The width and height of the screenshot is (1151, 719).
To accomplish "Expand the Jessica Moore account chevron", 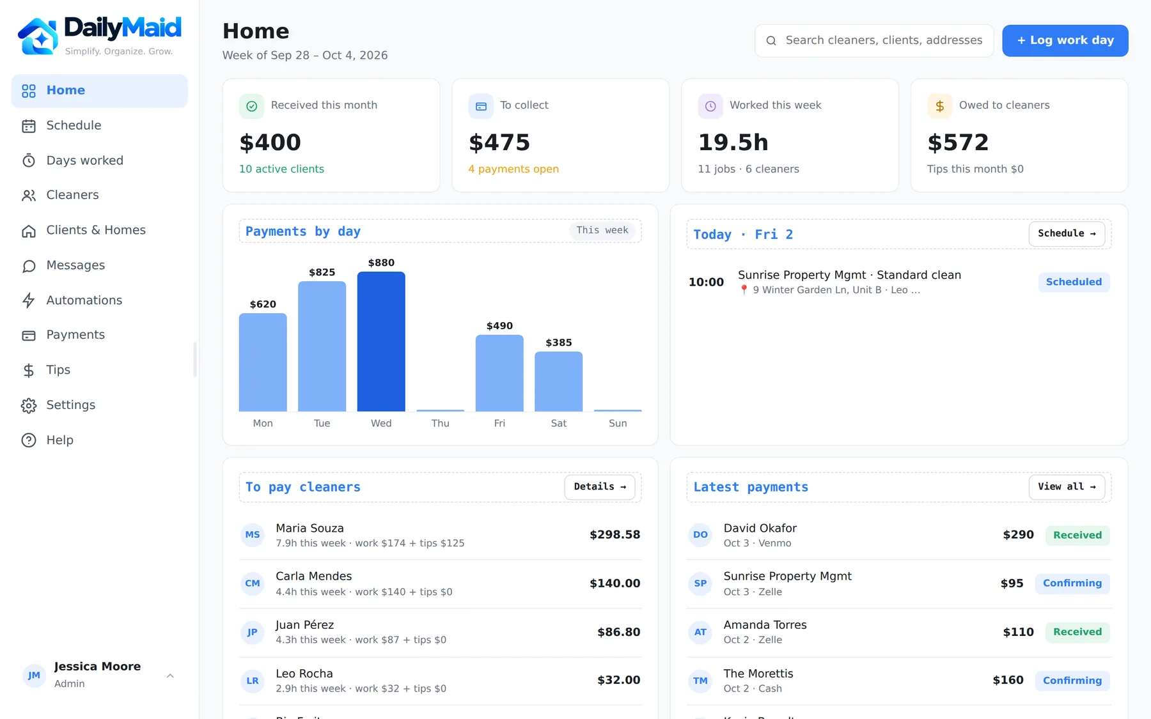I will pyautogui.click(x=170, y=676).
